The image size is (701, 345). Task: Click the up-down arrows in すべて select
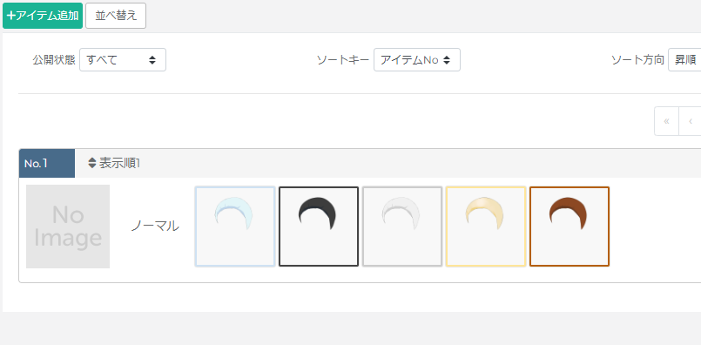tap(152, 60)
